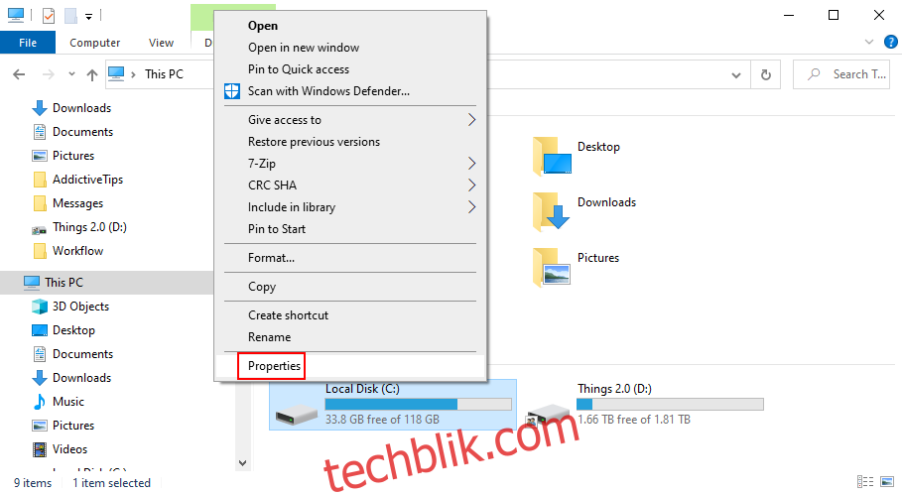902x494 pixels.
Task: Refresh the This PC address bar
Action: (766, 74)
